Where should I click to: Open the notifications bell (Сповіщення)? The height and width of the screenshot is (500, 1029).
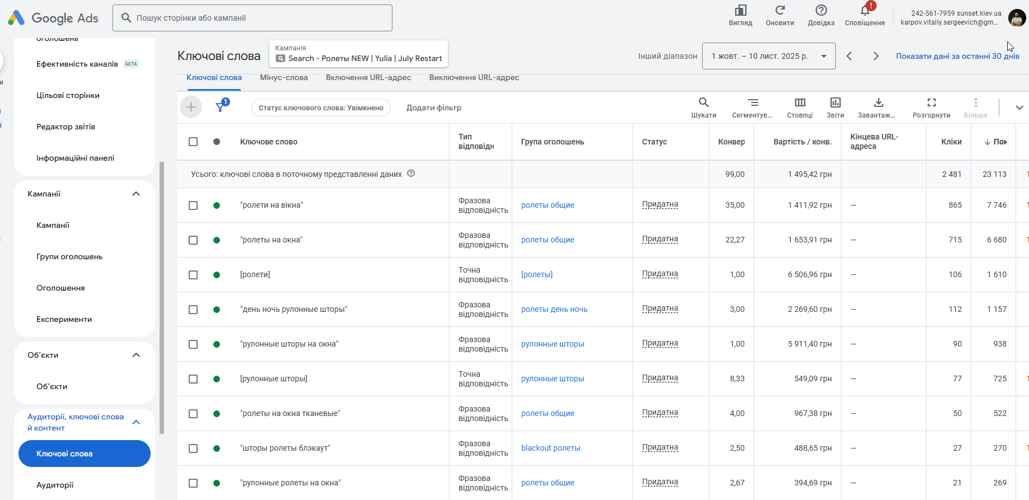pos(865,11)
